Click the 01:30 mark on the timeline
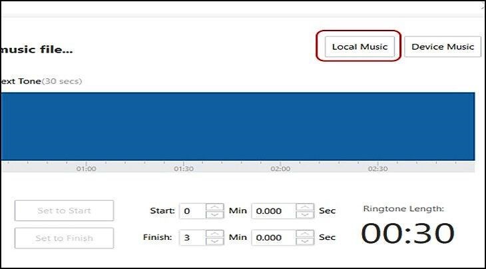Screen dimensions: 486x269 (183, 169)
